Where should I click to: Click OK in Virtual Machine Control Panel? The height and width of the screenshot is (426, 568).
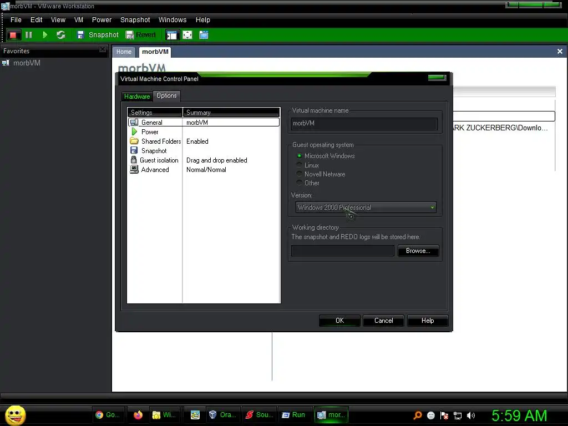339,321
